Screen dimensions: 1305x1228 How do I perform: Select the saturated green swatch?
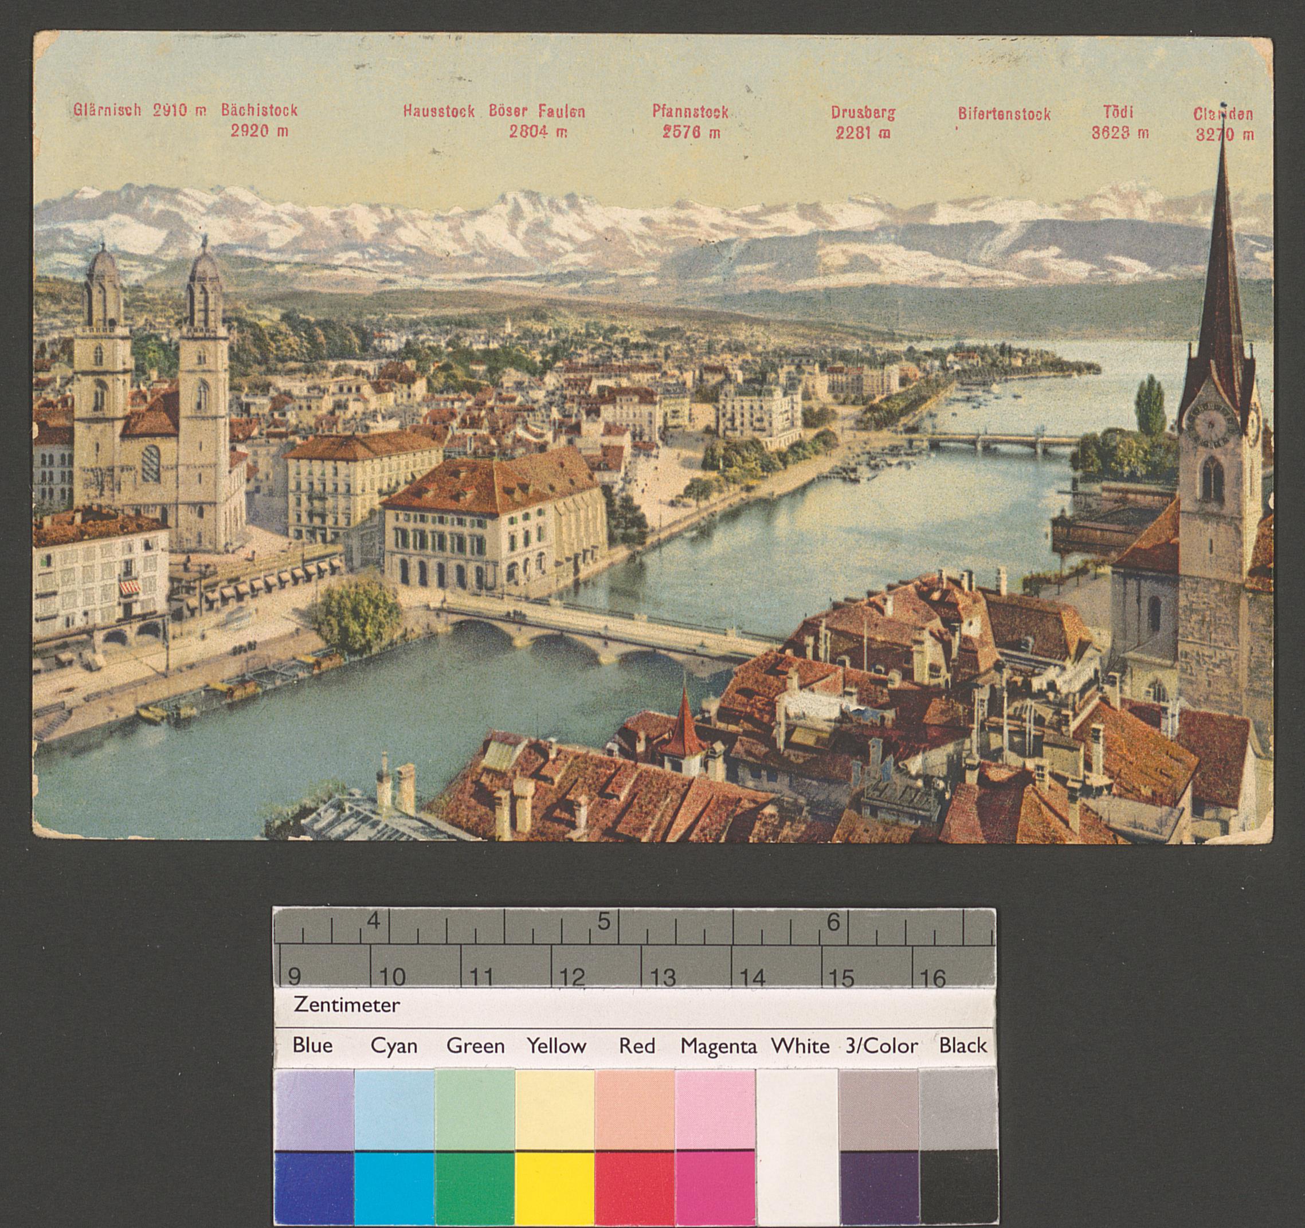pos(475,1187)
